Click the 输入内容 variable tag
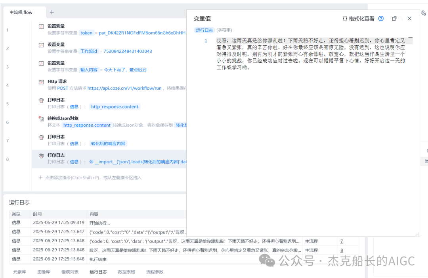 coord(89,70)
